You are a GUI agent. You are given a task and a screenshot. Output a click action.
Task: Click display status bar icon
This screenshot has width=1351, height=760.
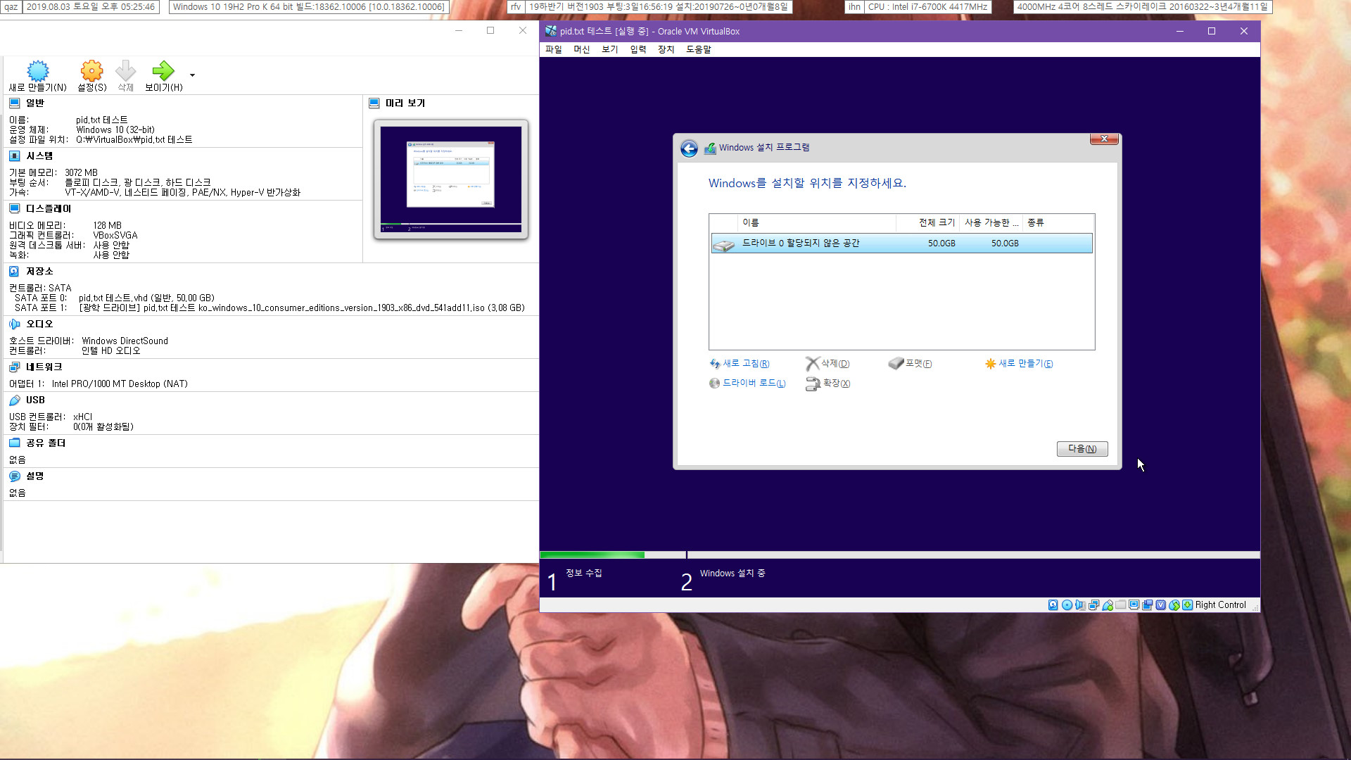pos(1134,605)
